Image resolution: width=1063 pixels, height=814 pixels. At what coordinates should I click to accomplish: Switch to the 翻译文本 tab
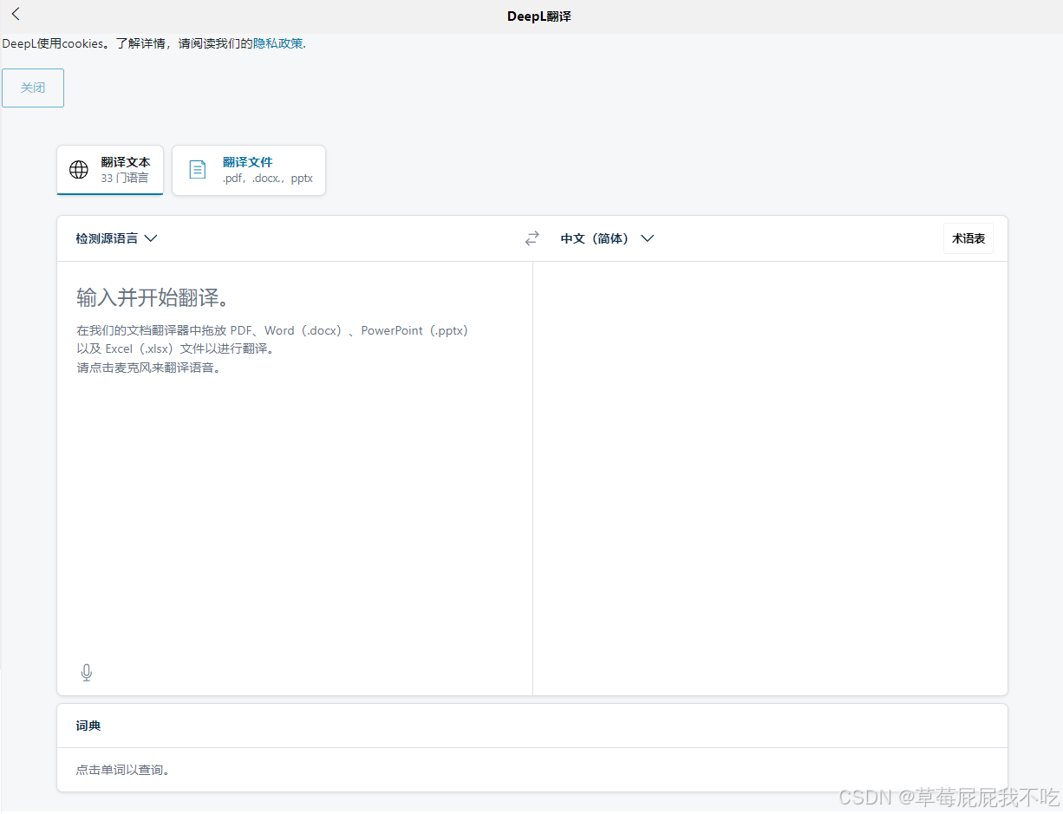point(110,170)
